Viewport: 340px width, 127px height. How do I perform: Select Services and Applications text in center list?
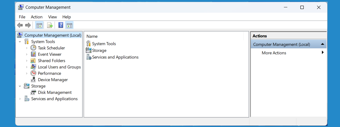pos(115,57)
